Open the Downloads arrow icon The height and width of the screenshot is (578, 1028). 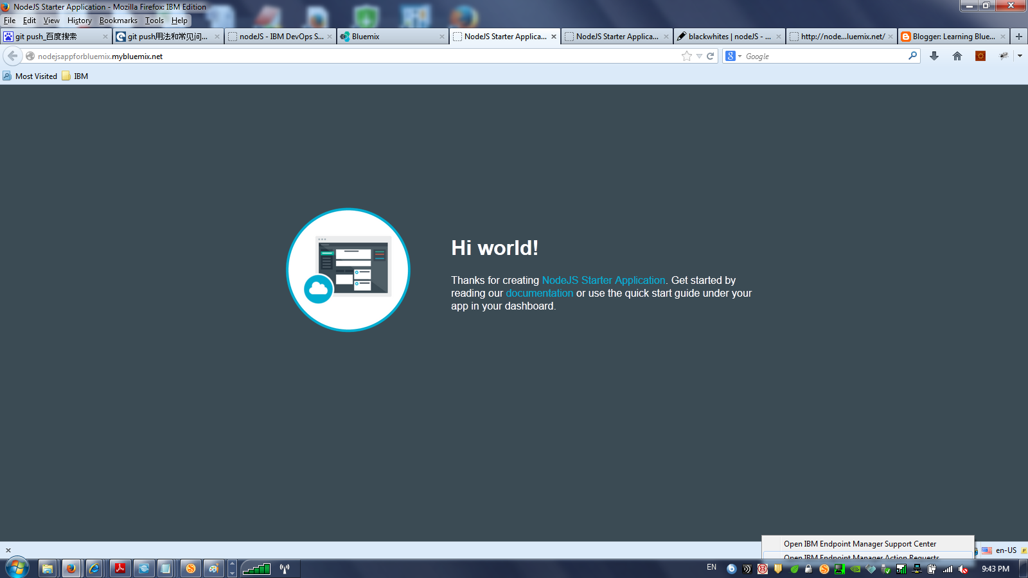click(x=934, y=56)
